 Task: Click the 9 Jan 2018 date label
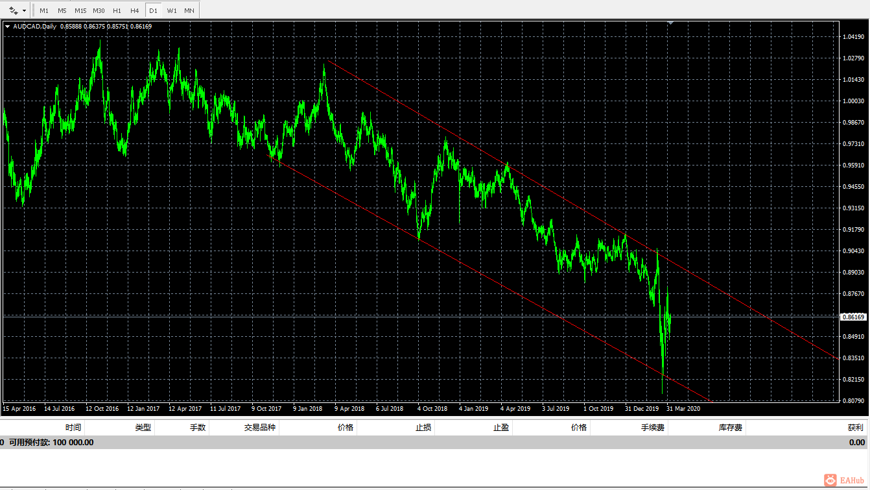[308, 409]
